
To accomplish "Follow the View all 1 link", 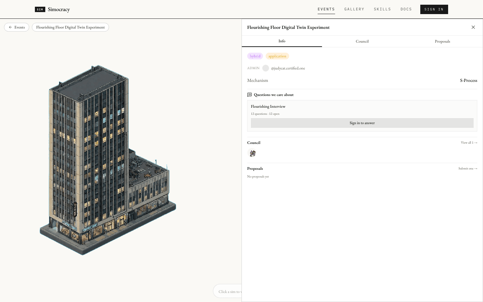I will tap(469, 143).
